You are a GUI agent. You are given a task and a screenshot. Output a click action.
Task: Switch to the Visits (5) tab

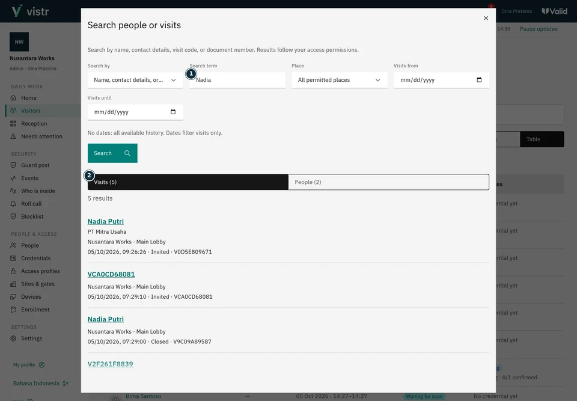[x=188, y=182]
